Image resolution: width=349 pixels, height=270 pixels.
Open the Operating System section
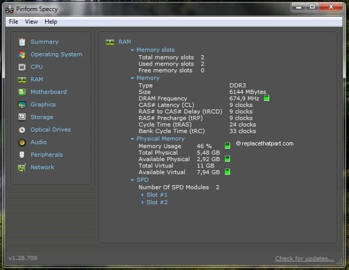(56, 55)
